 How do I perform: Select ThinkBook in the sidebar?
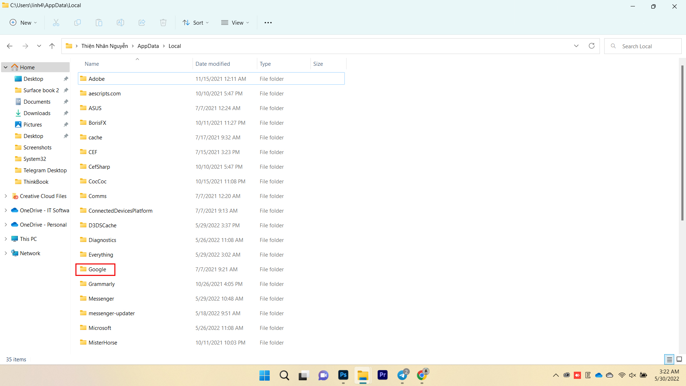(x=36, y=182)
